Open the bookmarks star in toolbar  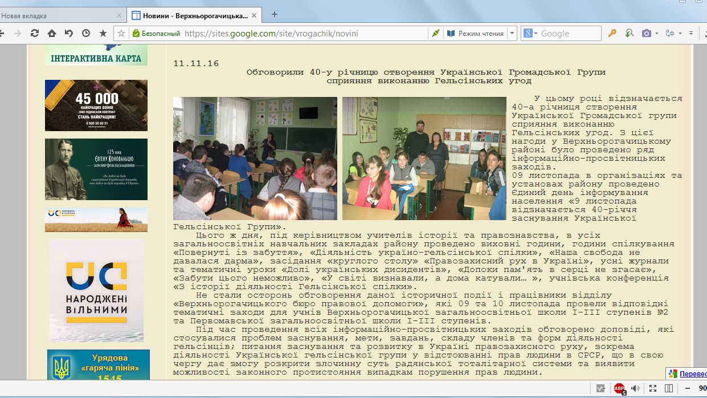tap(103, 34)
